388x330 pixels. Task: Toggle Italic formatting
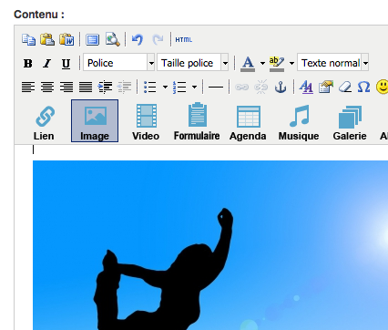coord(47,64)
